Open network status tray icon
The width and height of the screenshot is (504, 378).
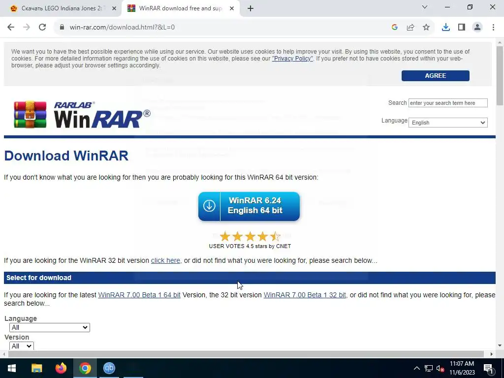pos(429,368)
